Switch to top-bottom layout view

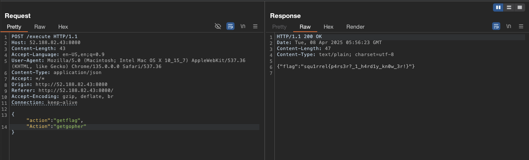tap(509, 7)
